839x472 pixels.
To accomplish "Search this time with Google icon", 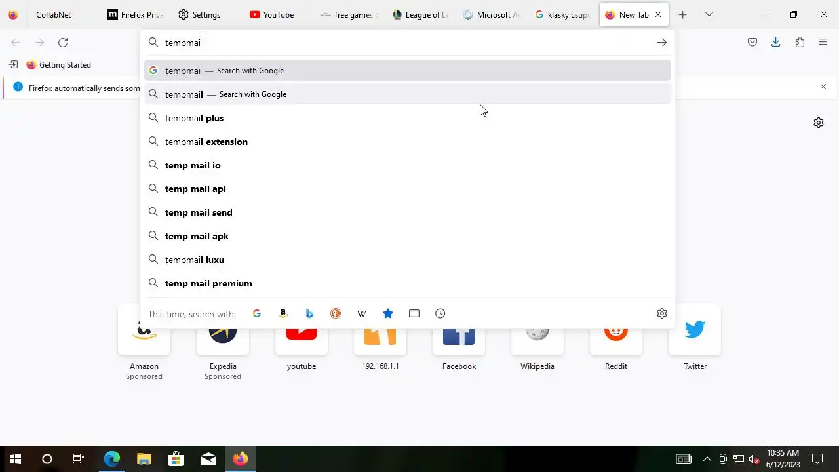I will 257,313.
